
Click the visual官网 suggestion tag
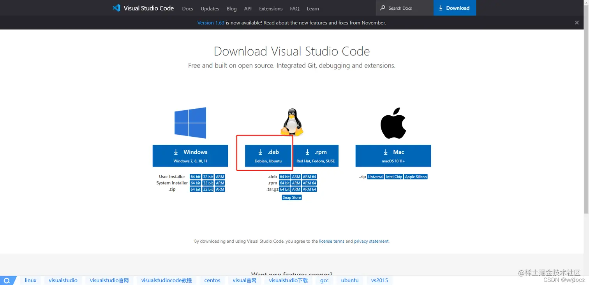tap(245, 280)
